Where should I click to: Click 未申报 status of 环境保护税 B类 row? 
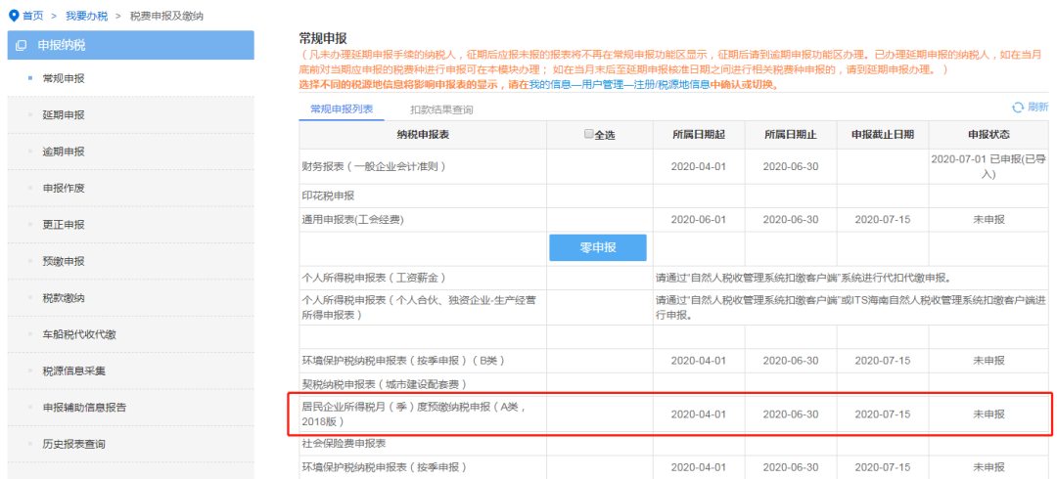(988, 361)
